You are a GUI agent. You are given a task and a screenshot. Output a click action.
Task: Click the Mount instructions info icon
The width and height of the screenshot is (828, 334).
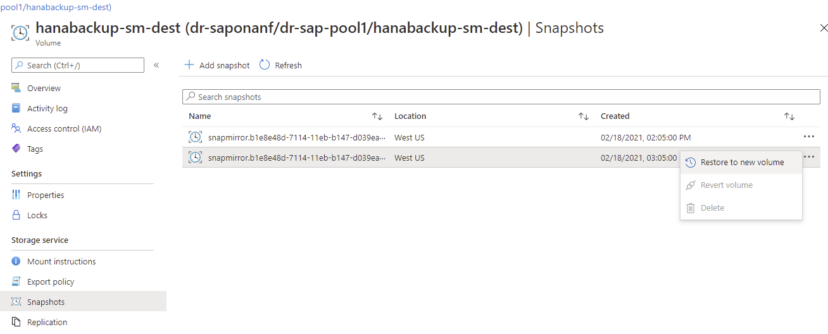16,261
